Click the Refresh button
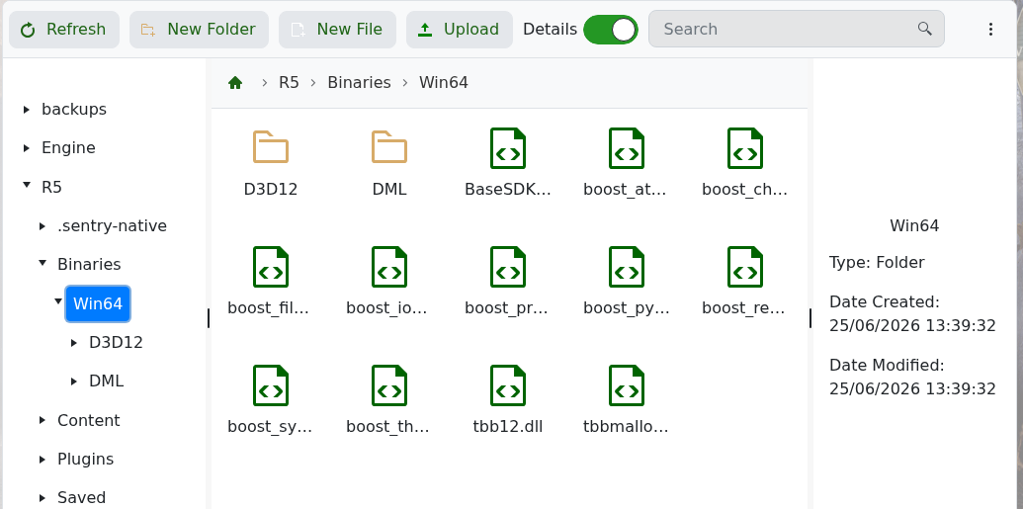This screenshot has width=1023, height=509. [64, 30]
